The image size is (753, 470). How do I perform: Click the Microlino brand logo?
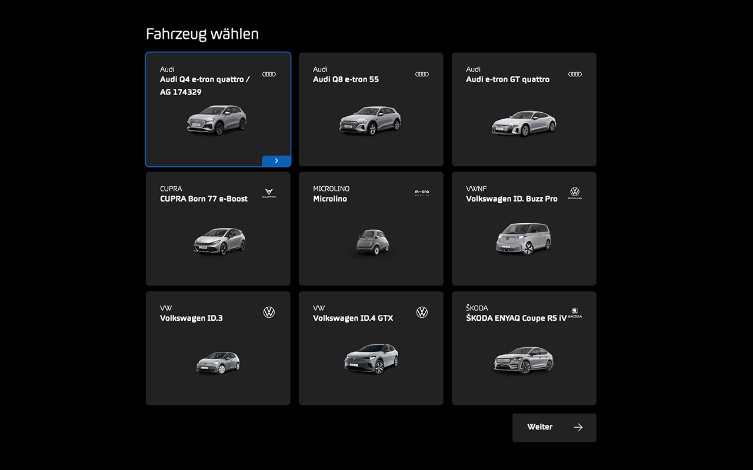click(x=422, y=193)
